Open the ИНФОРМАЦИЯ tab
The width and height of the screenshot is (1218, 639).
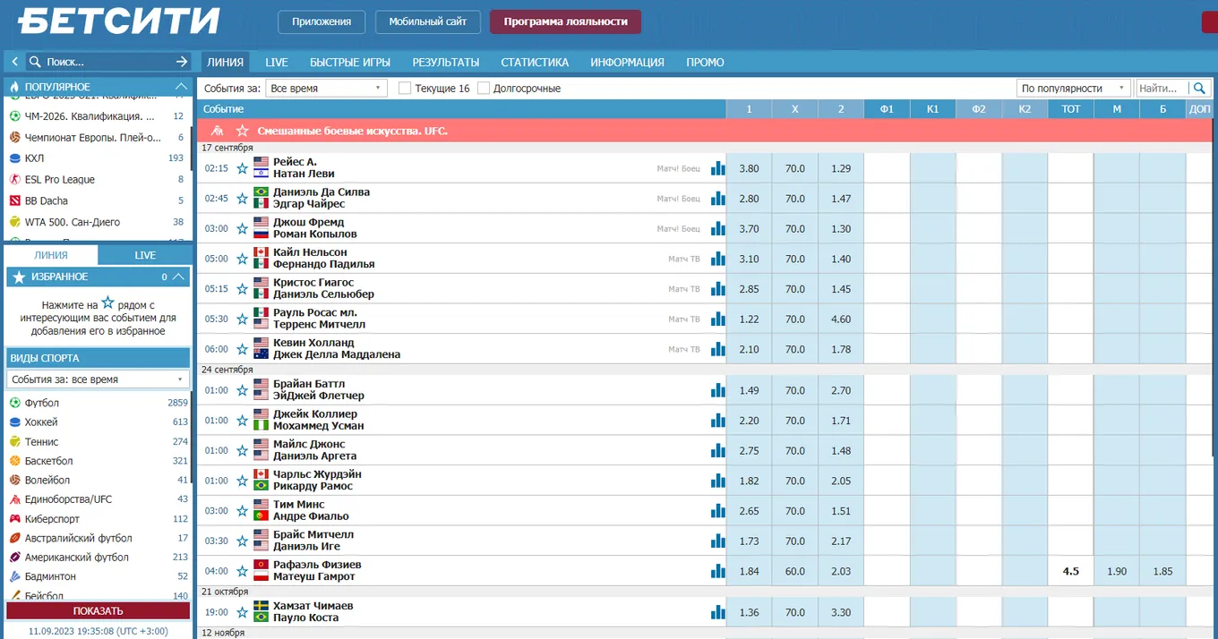pyautogui.click(x=627, y=62)
